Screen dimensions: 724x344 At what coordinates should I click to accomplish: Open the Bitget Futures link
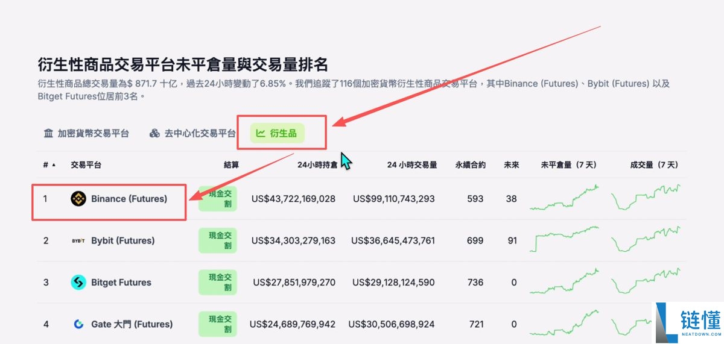pyautogui.click(x=121, y=282)
